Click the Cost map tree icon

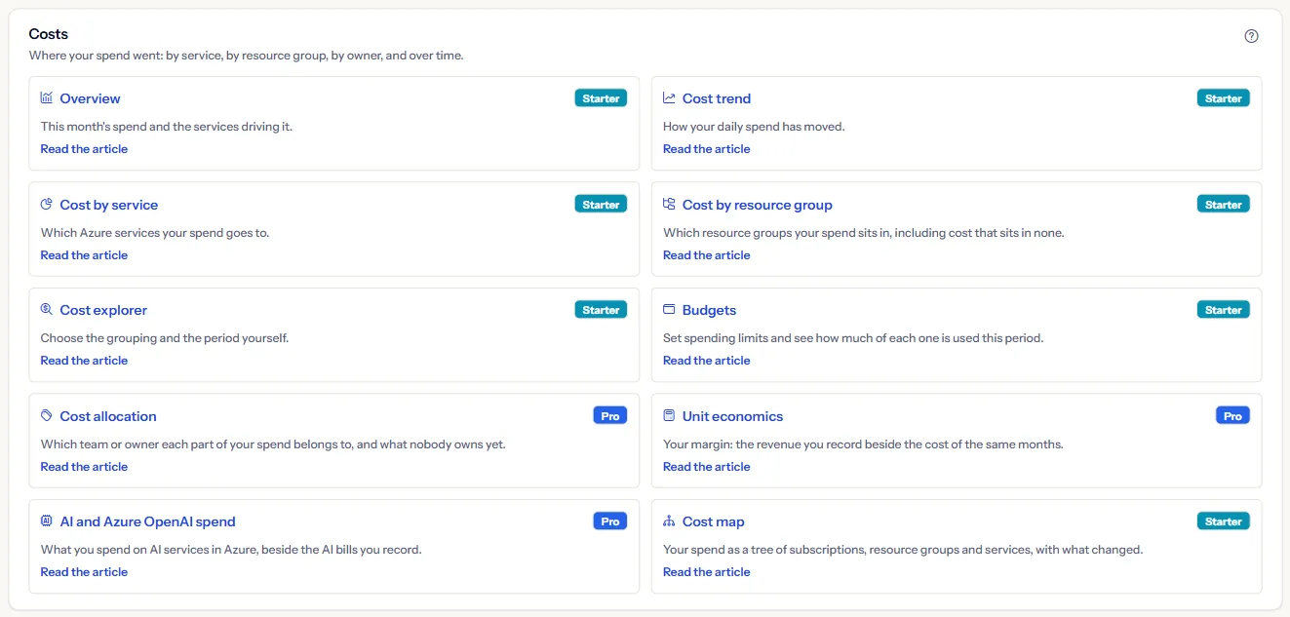click(x=669, y=521)
